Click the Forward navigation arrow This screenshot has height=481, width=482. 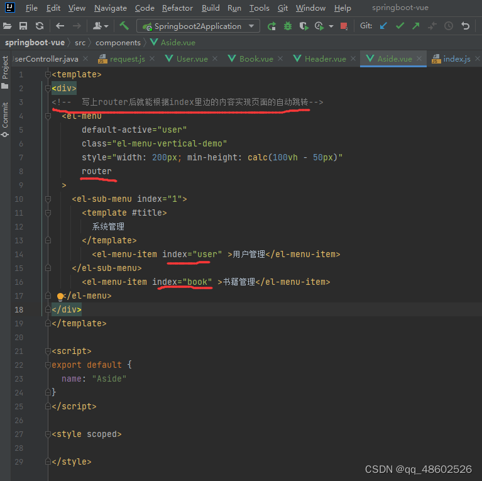[77, 26]
